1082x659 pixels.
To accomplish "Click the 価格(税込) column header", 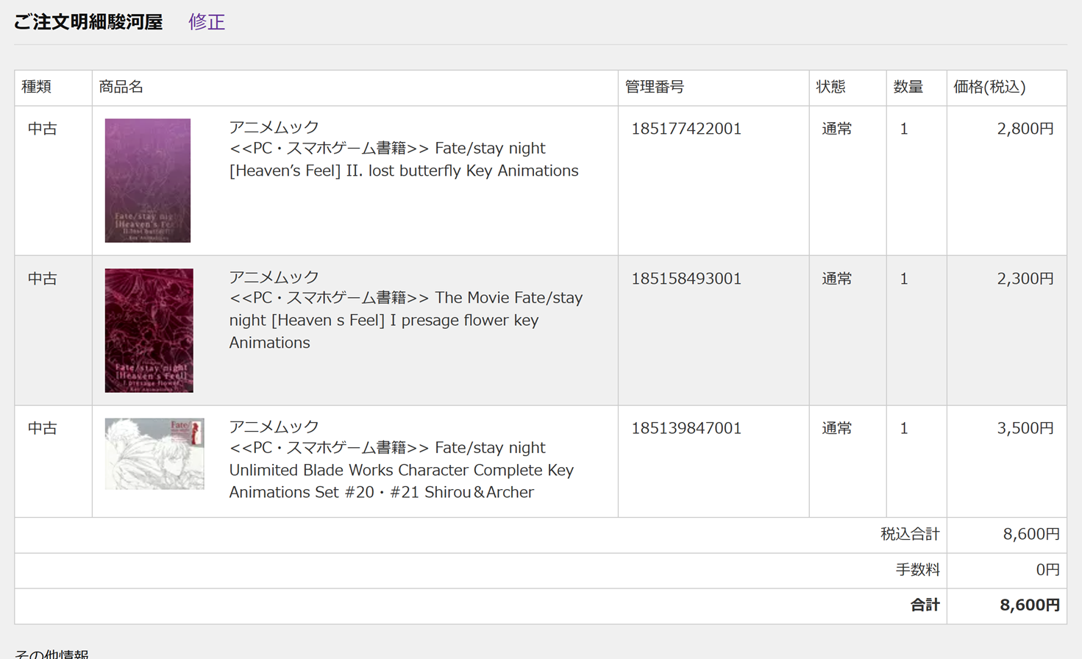I will pos(989,87).
